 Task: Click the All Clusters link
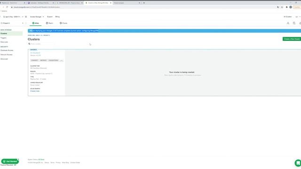287,17
